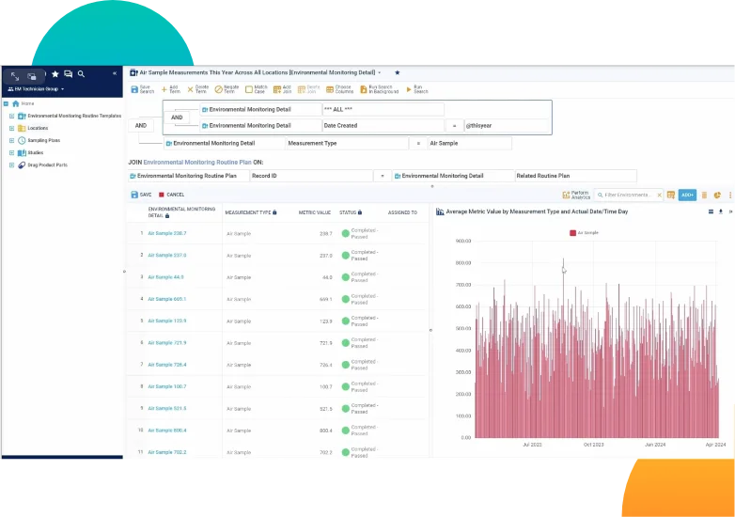Expand the Locations tree node
The image size is (735, 517).
point(11,128)
